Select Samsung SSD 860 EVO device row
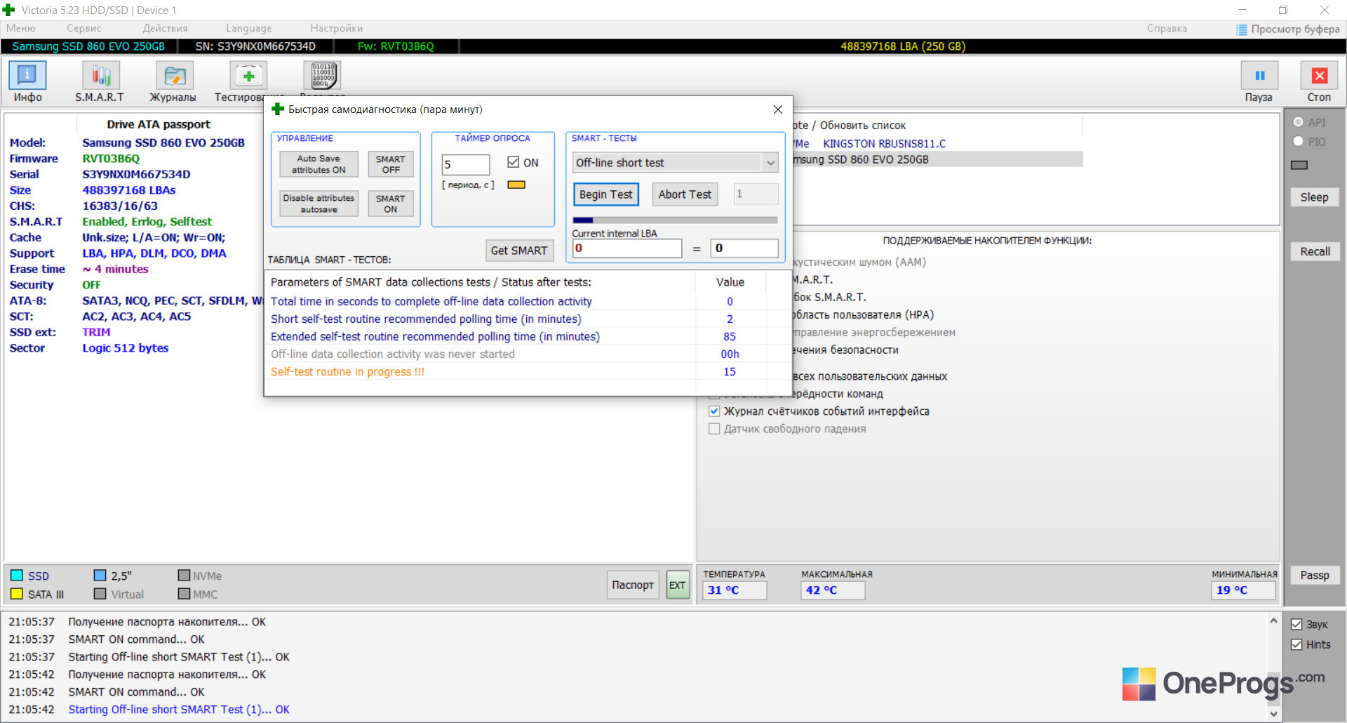This screenshot has width=1347, height=723. 937,159
